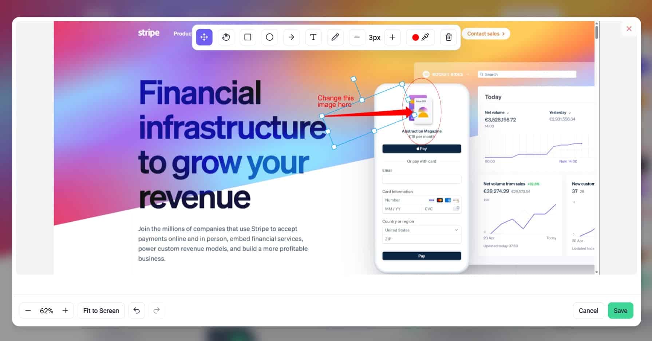This screenshot has height=341, width=652.
Task: Cancel the annotation edits
Action: [x=588, y=310]
